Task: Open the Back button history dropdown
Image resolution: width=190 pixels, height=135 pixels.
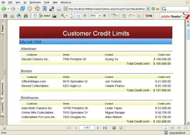Action: click(x=8, y=9)
